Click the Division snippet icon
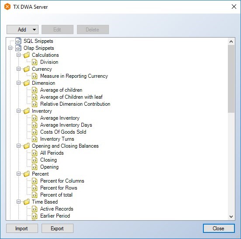 coord(35,62)
